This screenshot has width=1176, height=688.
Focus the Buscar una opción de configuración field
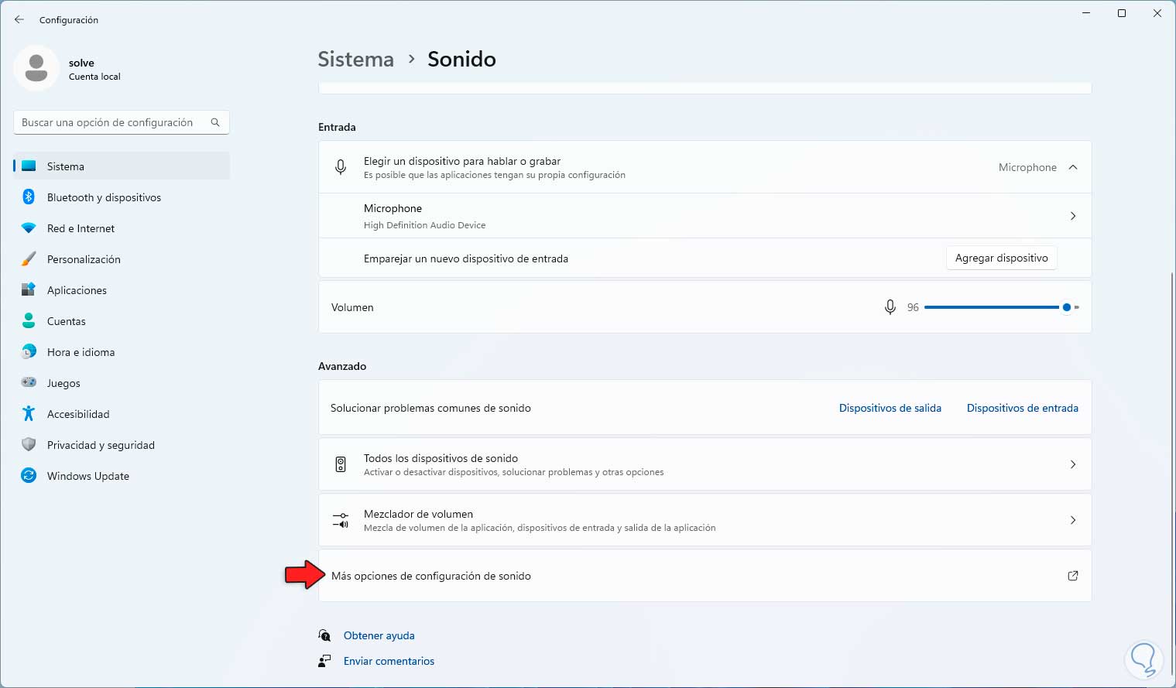coord(108,122)
